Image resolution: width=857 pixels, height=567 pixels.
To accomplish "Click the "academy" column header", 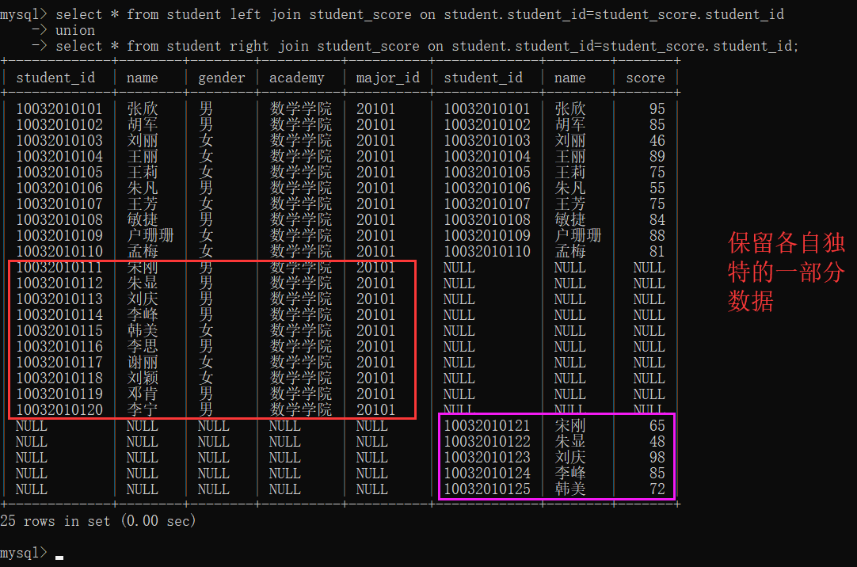I will click(x=297, y=78).
